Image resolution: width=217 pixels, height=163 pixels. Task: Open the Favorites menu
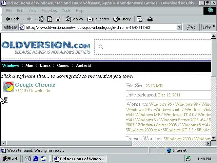(49, 11)
